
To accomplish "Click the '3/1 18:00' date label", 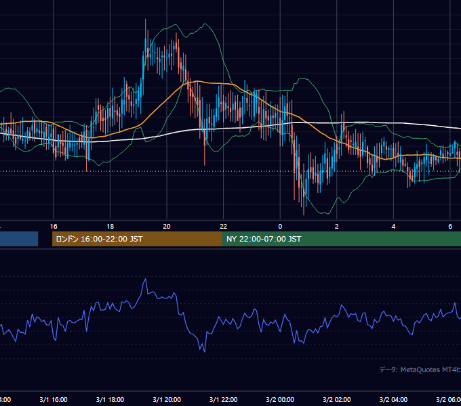I will [x=111, y=400].
